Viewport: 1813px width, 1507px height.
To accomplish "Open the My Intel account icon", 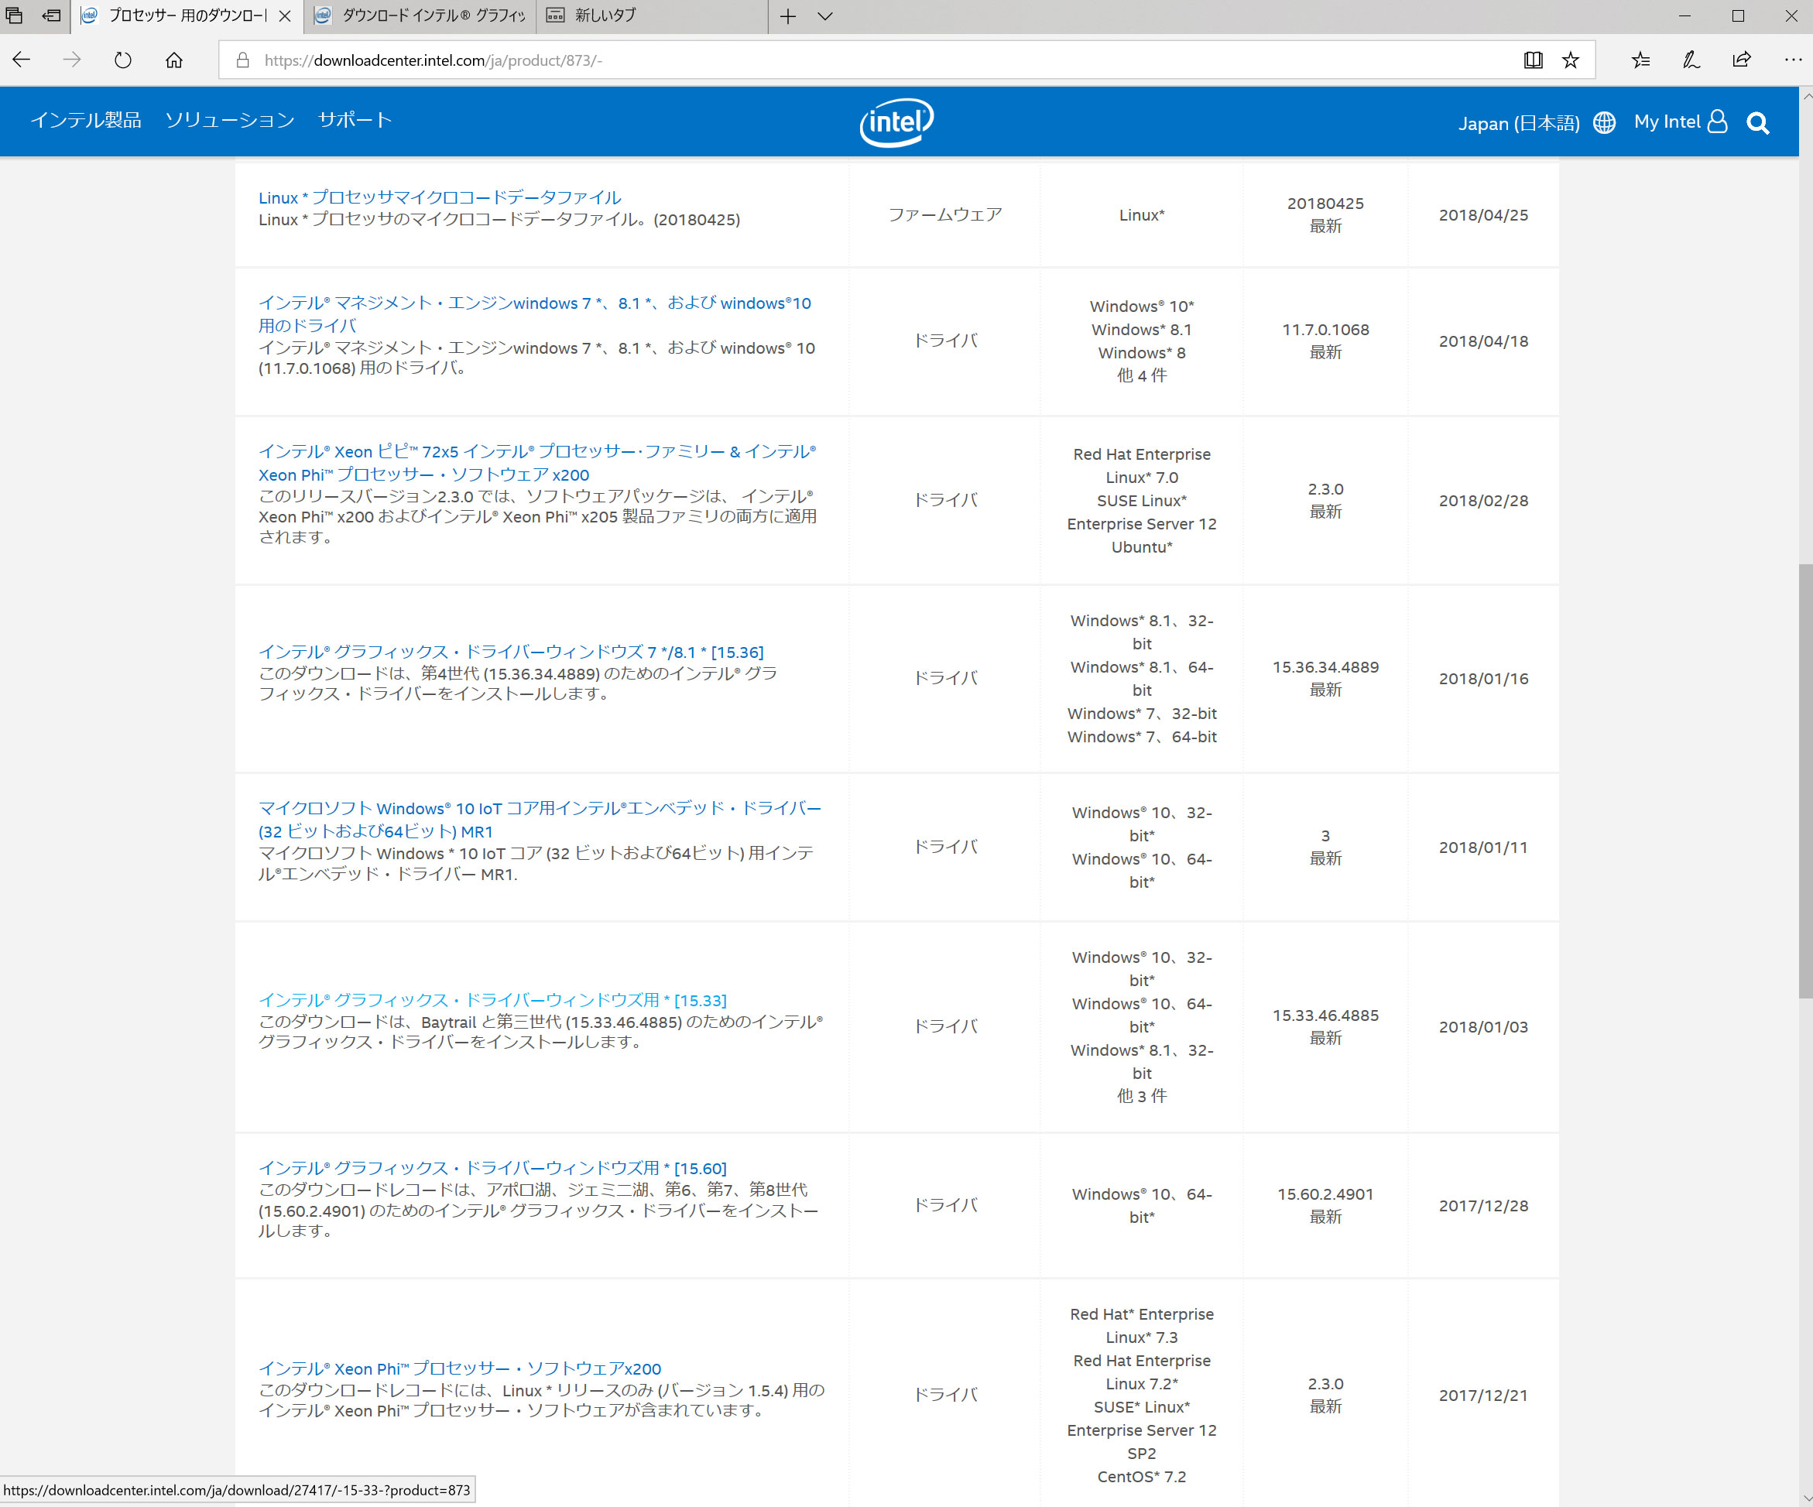I will pos(1717,122).
